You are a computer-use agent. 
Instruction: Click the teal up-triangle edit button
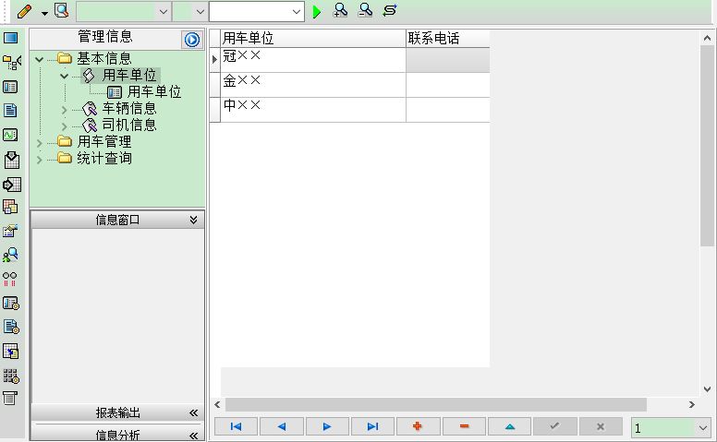point(509,426)
